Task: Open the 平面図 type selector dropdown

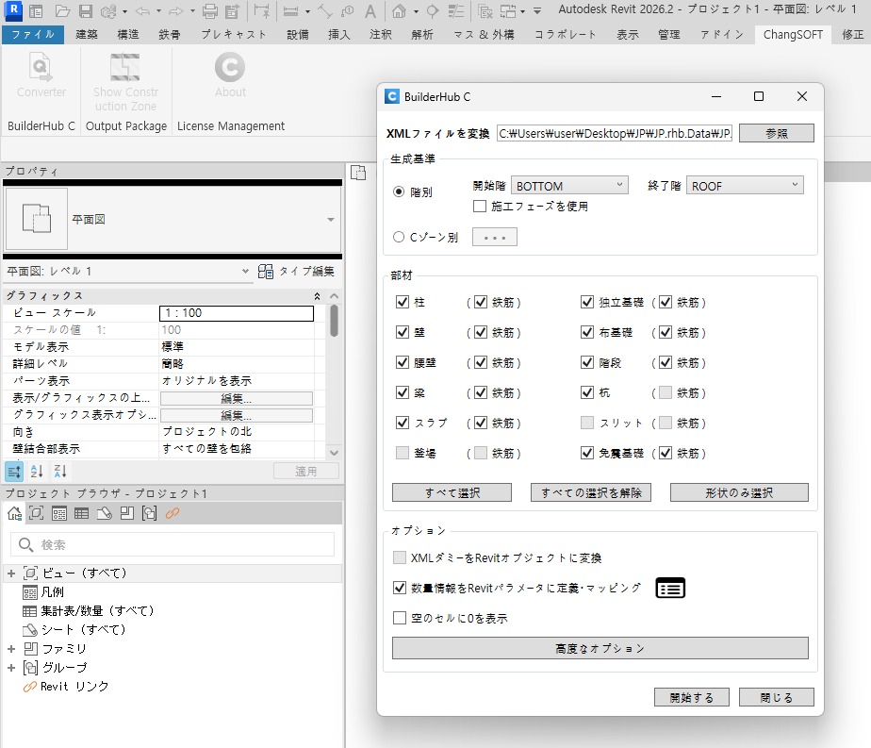Action: 331,220
